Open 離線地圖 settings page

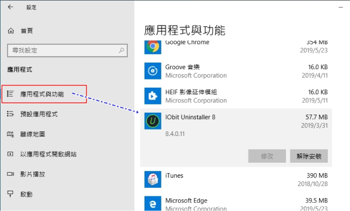point(33,134)
